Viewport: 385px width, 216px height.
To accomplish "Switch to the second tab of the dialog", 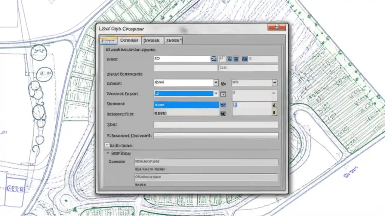I will coord(129,40).
